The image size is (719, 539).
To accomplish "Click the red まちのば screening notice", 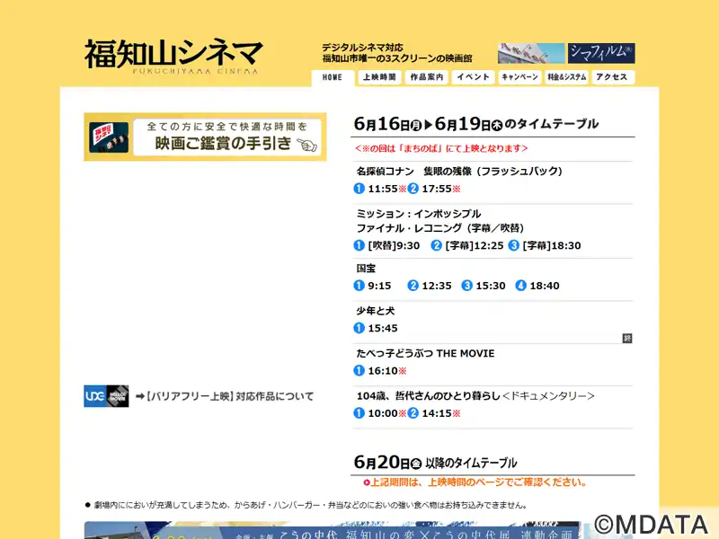I will (x=441, y=148).
